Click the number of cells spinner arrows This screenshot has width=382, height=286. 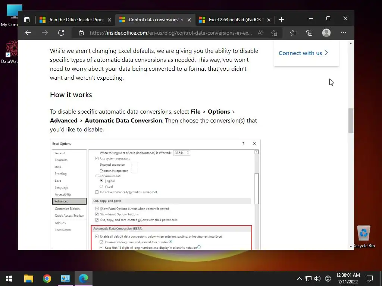(x=188, y=153)
